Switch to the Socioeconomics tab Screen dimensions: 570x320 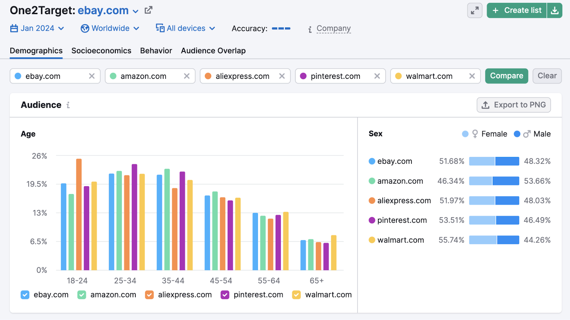tap(101, 51)
